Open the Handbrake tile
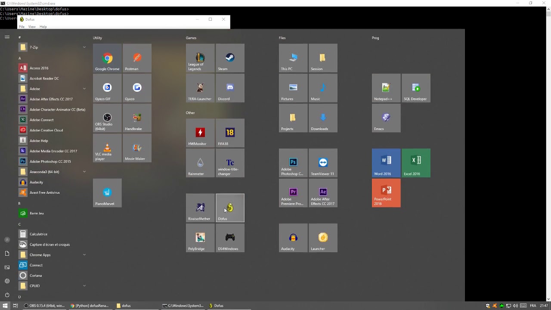Image resolution: width=551 pixels, height=310 pixels. [137, 118]
